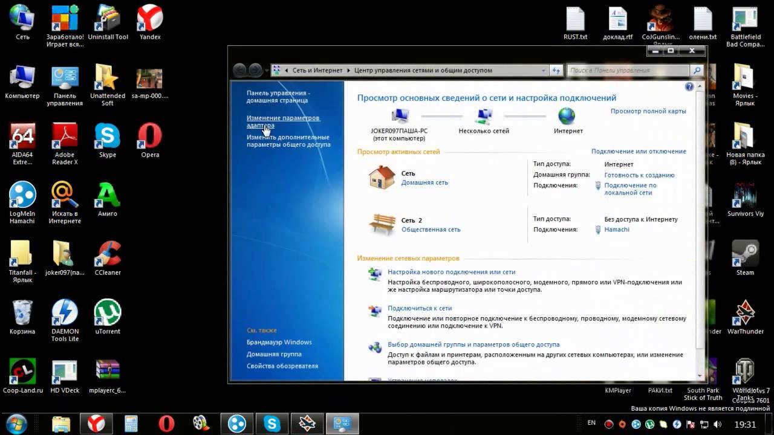
Task: Open Calculator from the taskbar
Action: (131, 424)
